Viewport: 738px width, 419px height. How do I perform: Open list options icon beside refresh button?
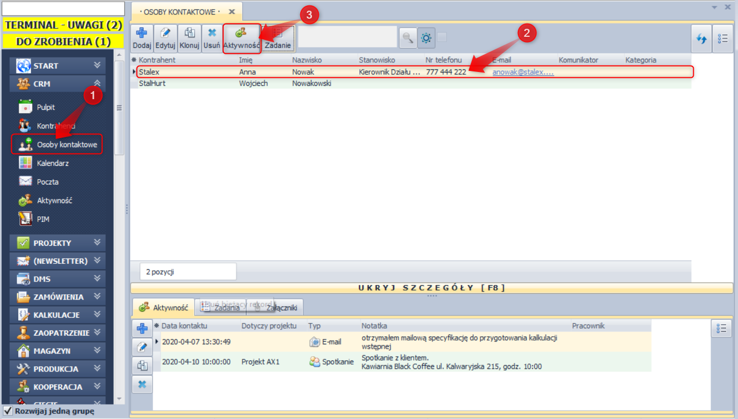(x=723, y=38)
